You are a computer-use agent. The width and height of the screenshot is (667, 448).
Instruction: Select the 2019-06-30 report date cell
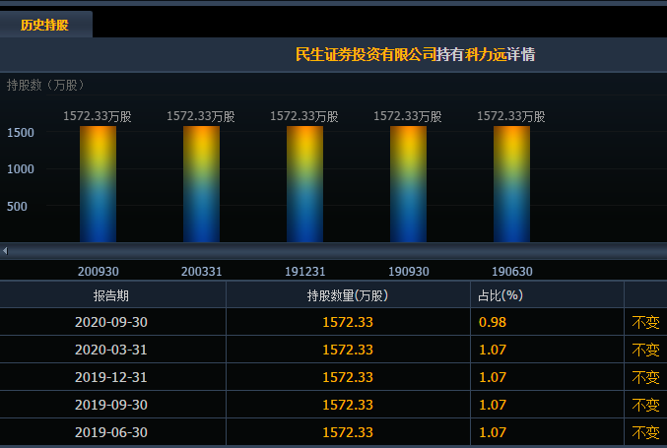111,432
